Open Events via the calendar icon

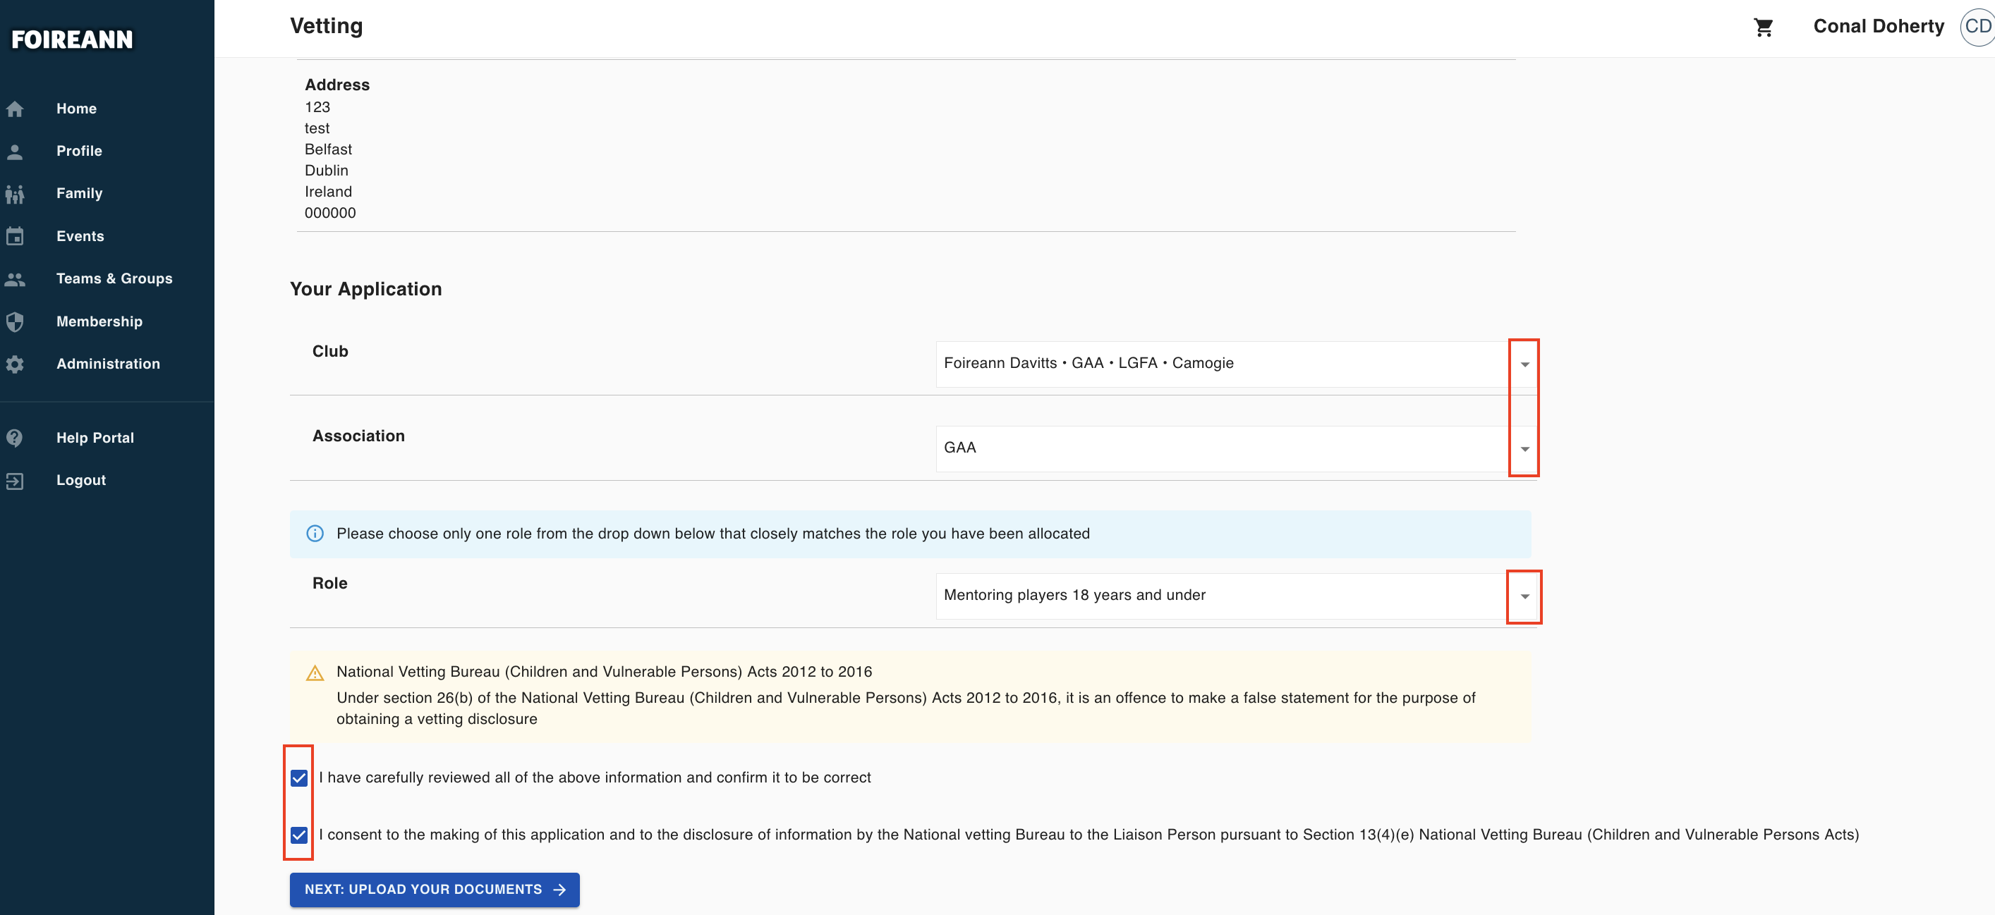tap(16, 236)
